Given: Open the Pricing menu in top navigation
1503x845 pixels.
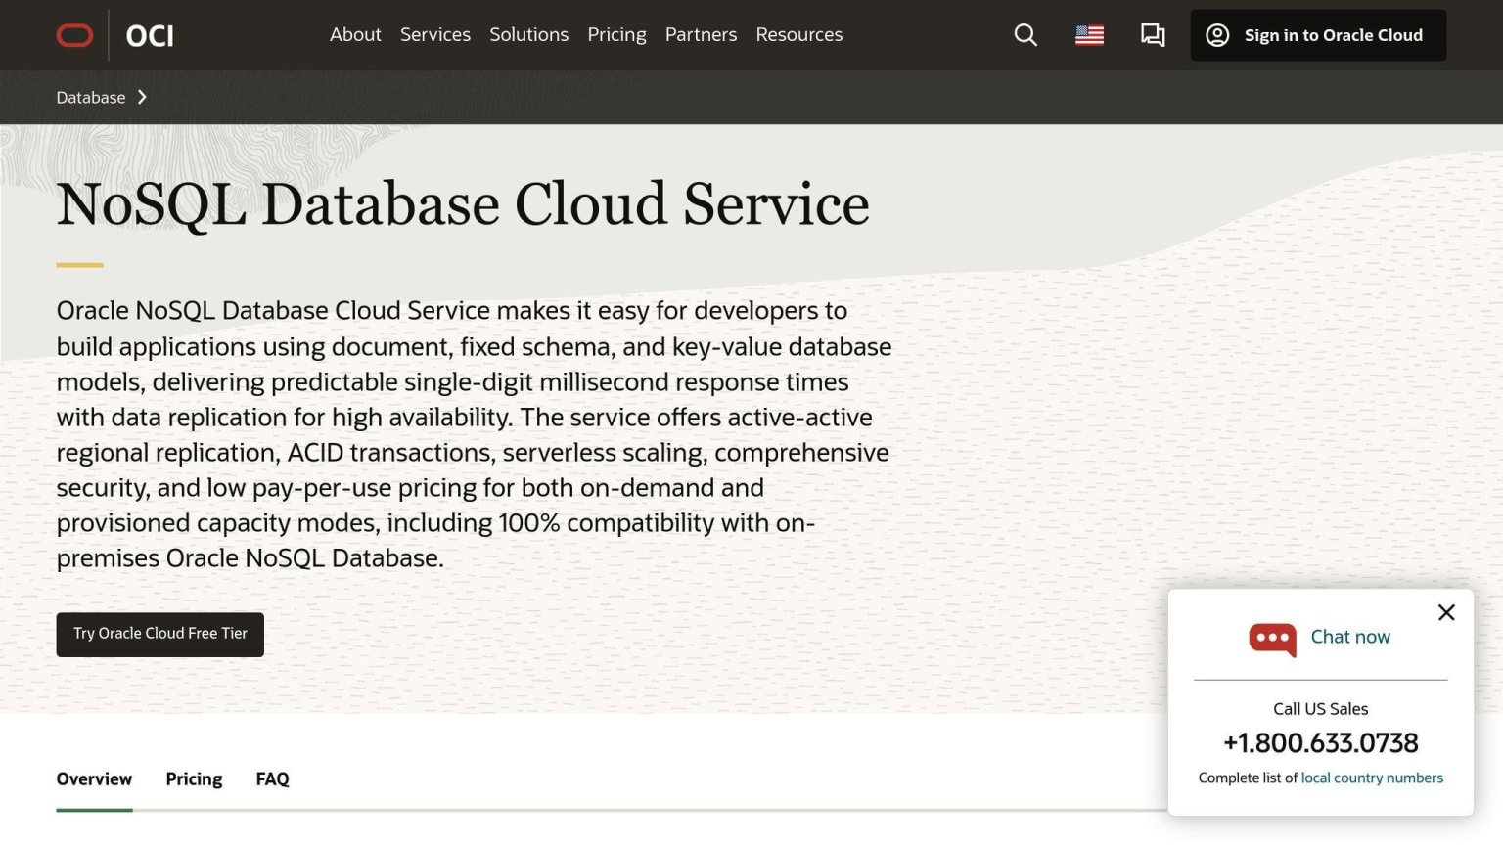Looking at the screenshot, I should click(616, 35).
